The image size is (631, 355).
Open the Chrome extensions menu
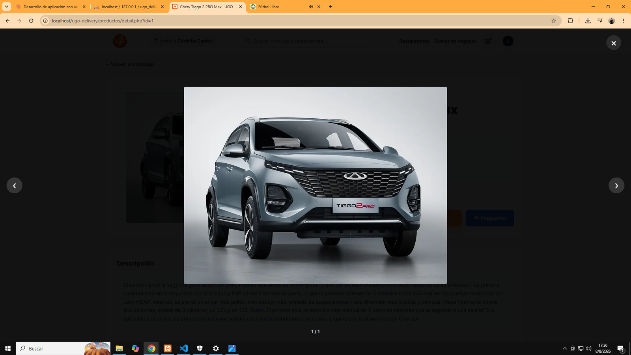pos(570,21)
